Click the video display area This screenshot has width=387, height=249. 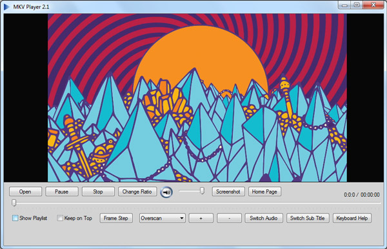click(193, 97)
